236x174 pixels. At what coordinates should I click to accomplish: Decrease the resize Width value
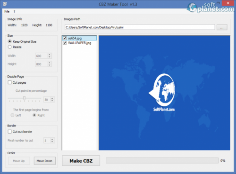(50, 57)
